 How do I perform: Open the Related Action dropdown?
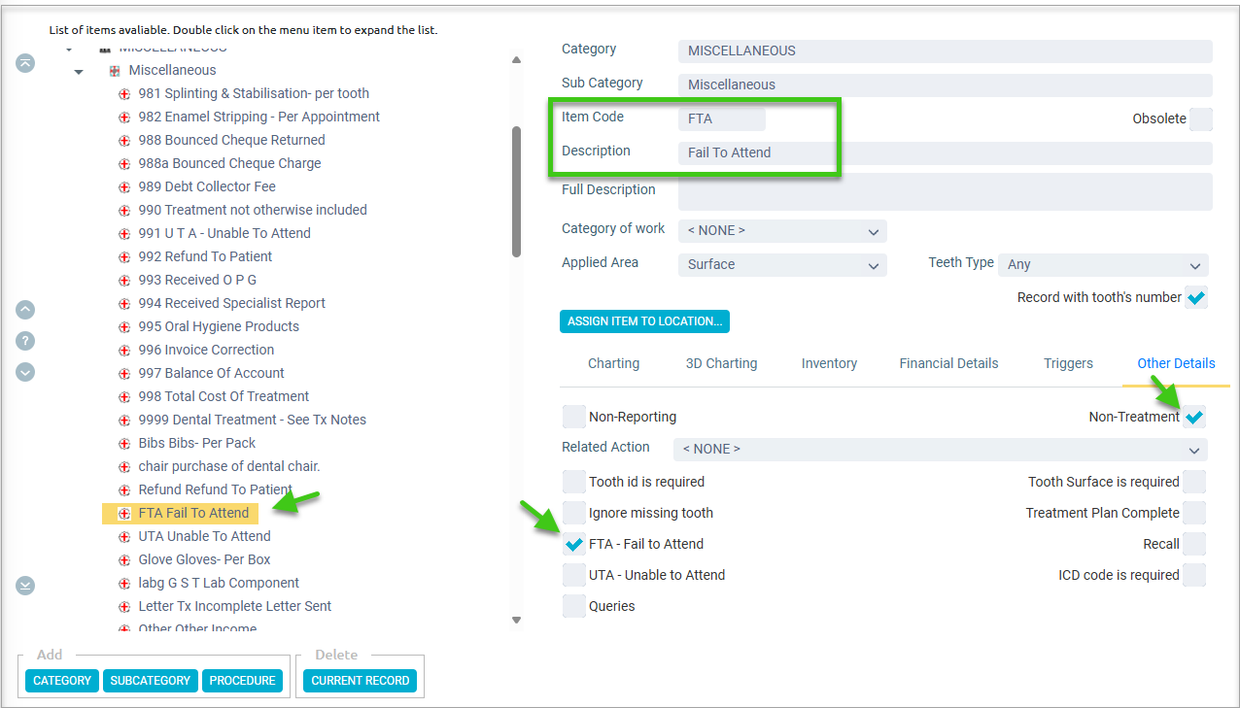click(941, 450)
